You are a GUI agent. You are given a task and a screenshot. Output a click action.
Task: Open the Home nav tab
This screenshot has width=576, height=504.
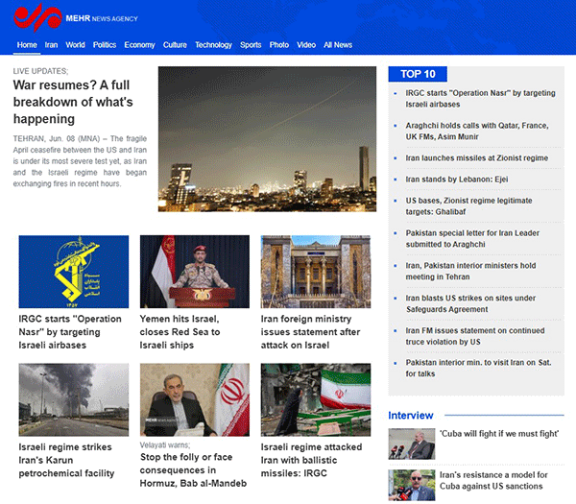point(27,45)
